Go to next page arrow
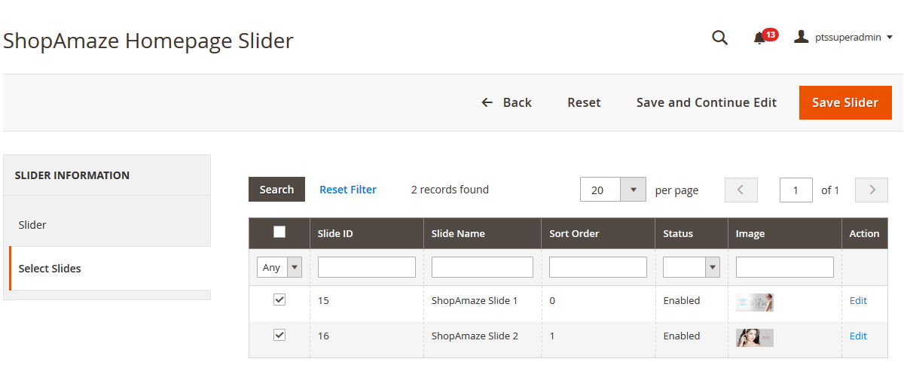Viewport: 910px width, 377px height. point(872,190)
